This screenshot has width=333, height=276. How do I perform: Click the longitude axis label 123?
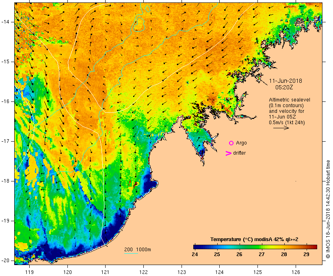(x=182, y=272)
